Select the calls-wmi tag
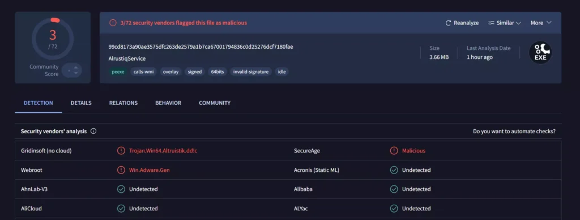Image resolution: width=580 pixels, height=220 pixels. point(143,72)
